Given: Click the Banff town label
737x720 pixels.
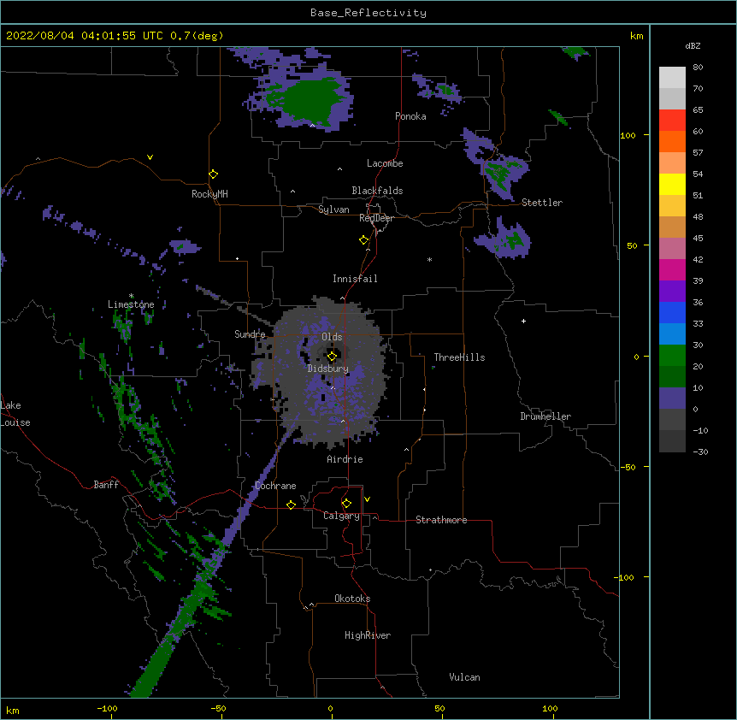Looking at the screenshot, I should coord(106,485).
